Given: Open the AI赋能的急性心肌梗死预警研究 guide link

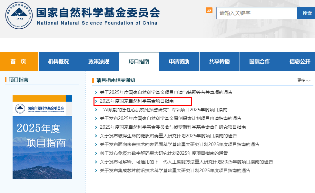Looking at the screenshot, I should (x=164, y=110).
